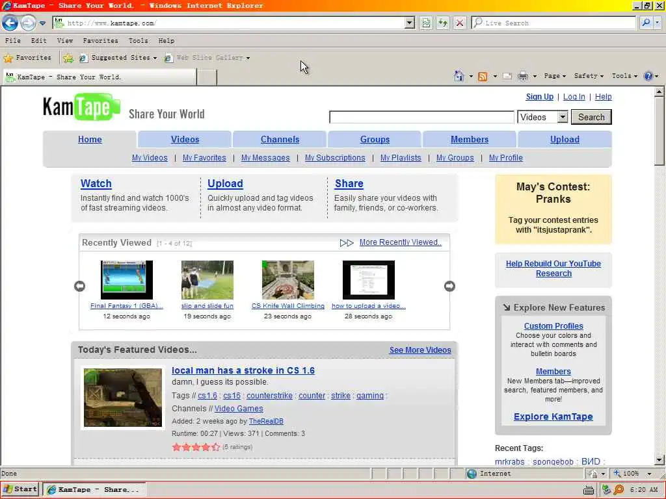
Task: Click the Live Search input box
Action: coord(553,23)
